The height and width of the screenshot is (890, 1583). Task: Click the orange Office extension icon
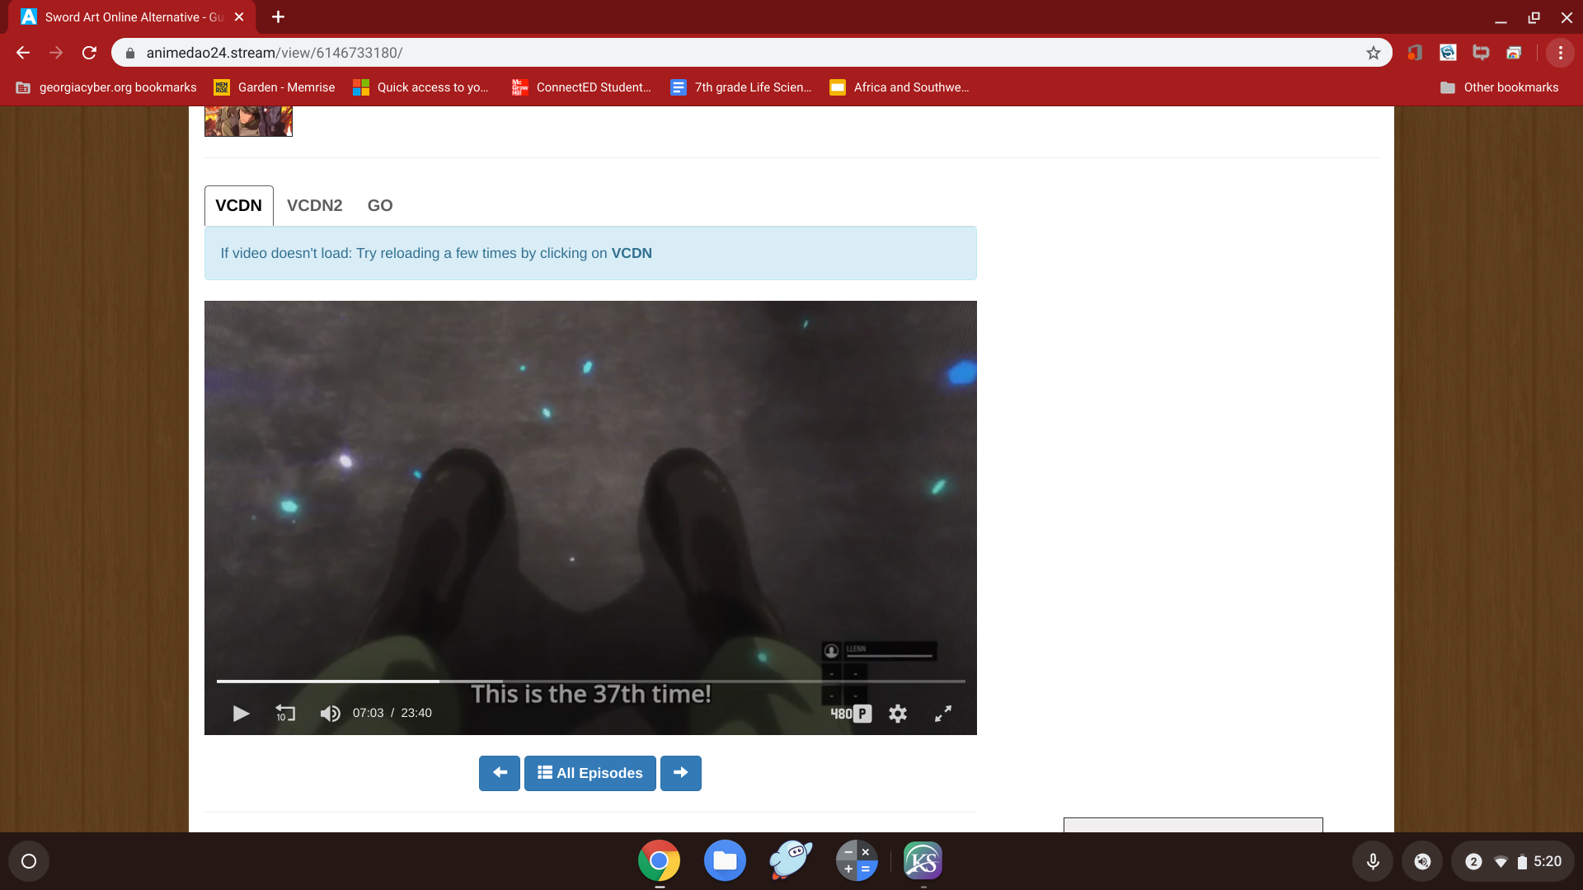coord(1415,53)
